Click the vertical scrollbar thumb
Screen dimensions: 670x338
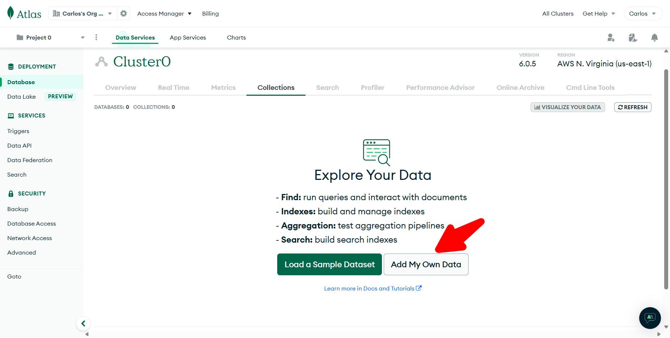[x=666, y=180]
